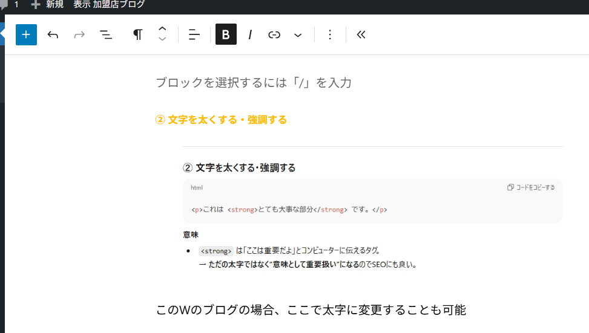Click the paragraph starting with このWのブログの場合
589x333 pixels.
[x=311, y=310]
